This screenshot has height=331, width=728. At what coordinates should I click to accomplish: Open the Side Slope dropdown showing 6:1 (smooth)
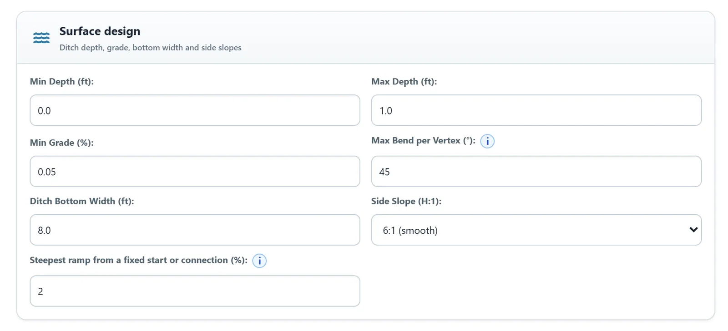(536, 230)
